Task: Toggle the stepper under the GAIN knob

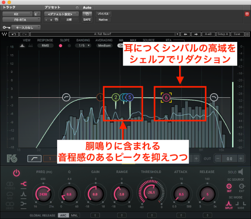Action: pos(95,215)
